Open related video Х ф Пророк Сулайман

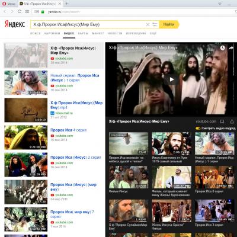(x=129, y=210)
